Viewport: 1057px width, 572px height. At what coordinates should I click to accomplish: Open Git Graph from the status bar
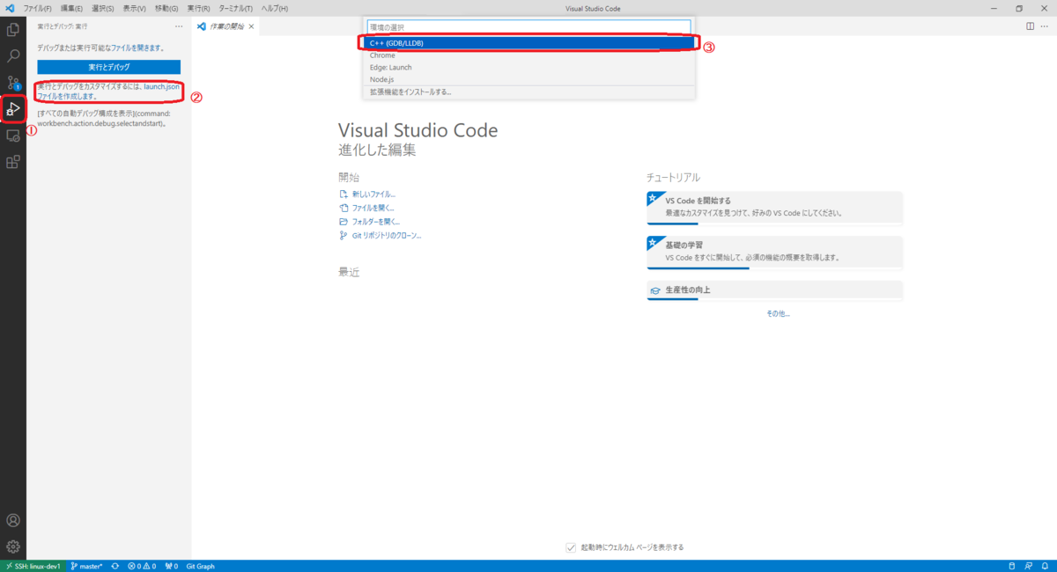click(x=200, y=566)
